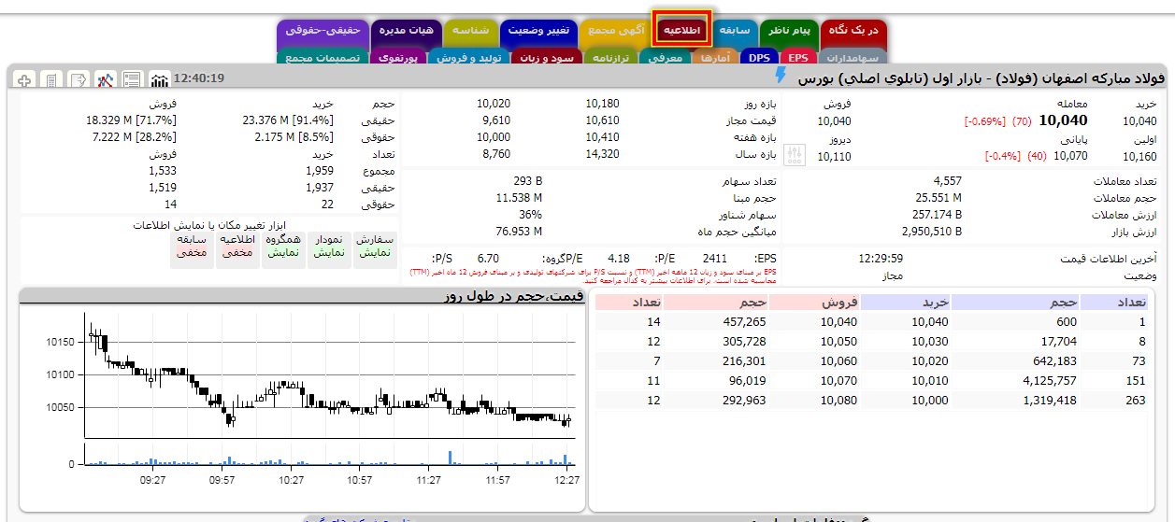Click the monthly average volume 76.953 M
This screenshot has width=1175, height=522.
519,231
